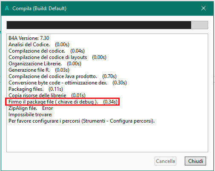Select the 'Packaging files.' log line

tap(36, 89)
